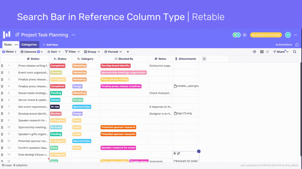Click Speaker research for event tag
The width and height of the screenshot is (302, 169).
pos(118,148)
